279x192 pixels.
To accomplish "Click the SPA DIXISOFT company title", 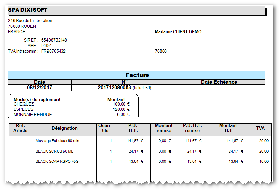I will [28, 10].
